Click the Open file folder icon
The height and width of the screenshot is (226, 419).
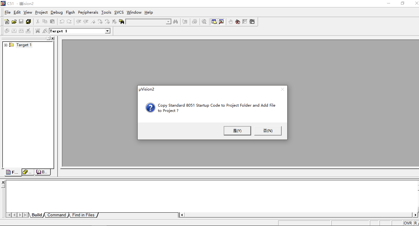pos(14,21)
